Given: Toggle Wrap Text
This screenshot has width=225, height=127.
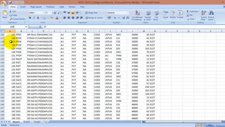Looking at the screenshot, I should point(91,13).
